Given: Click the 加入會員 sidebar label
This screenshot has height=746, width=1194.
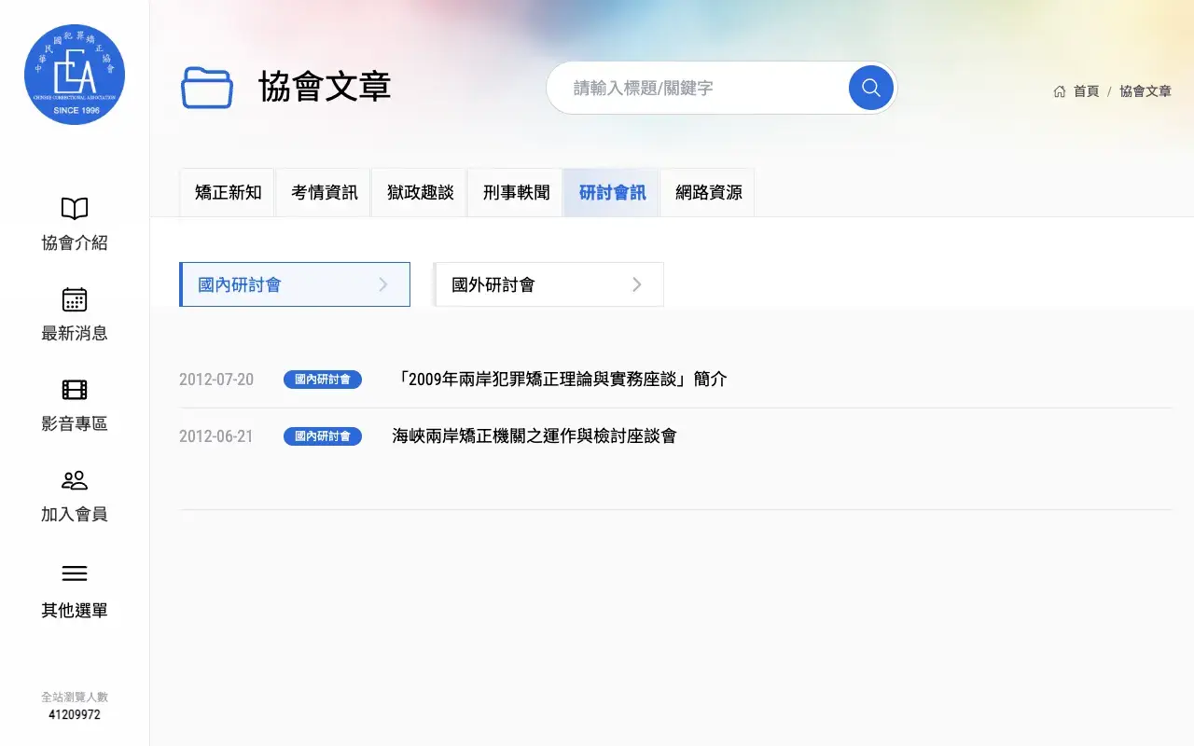Looking at the screenshot, I should (x=75, y=515).
